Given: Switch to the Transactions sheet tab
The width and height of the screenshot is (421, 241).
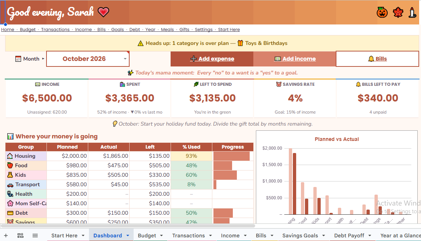Looking at the screenshot, I should (189, 236).
